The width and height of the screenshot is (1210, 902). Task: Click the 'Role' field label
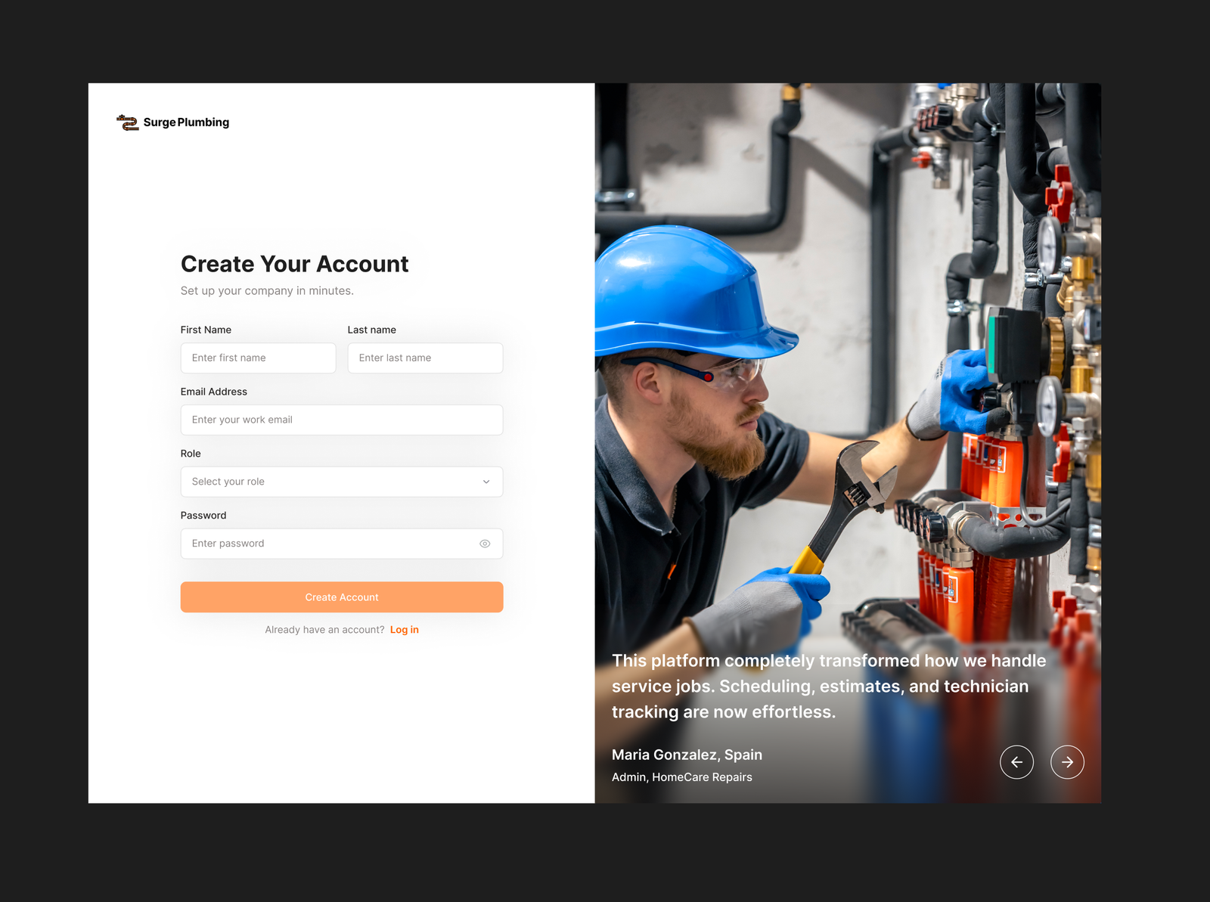pyautogui.click(x=191, y=454)
